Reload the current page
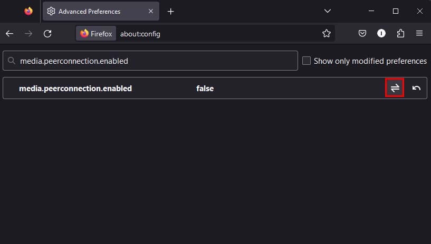 coord(47,34)
